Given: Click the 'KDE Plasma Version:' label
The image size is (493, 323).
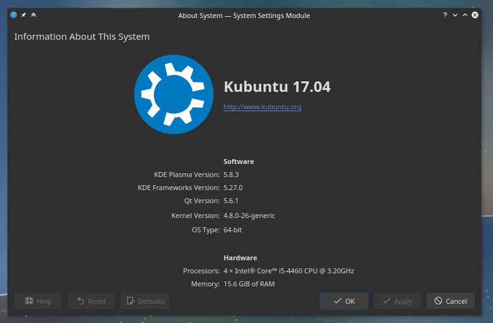Looking at the screenshot, I should [x=187, y=175].
